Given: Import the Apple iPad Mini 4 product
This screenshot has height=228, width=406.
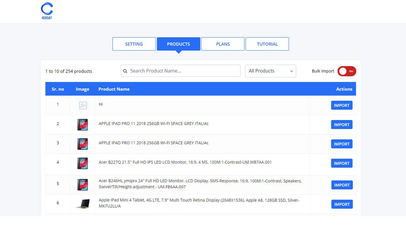Looking at the screenshot, I should [342, 204].
